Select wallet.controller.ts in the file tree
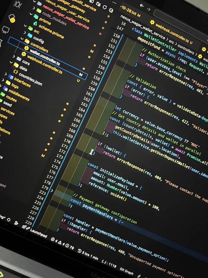Screen dimensions: 208x278 48,58
